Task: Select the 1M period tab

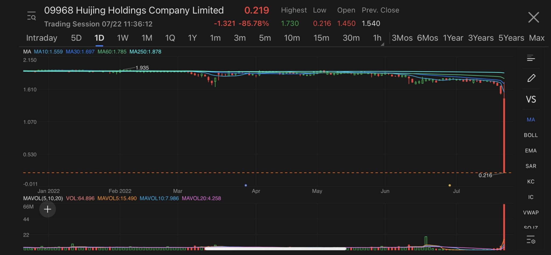Action: 147,38
